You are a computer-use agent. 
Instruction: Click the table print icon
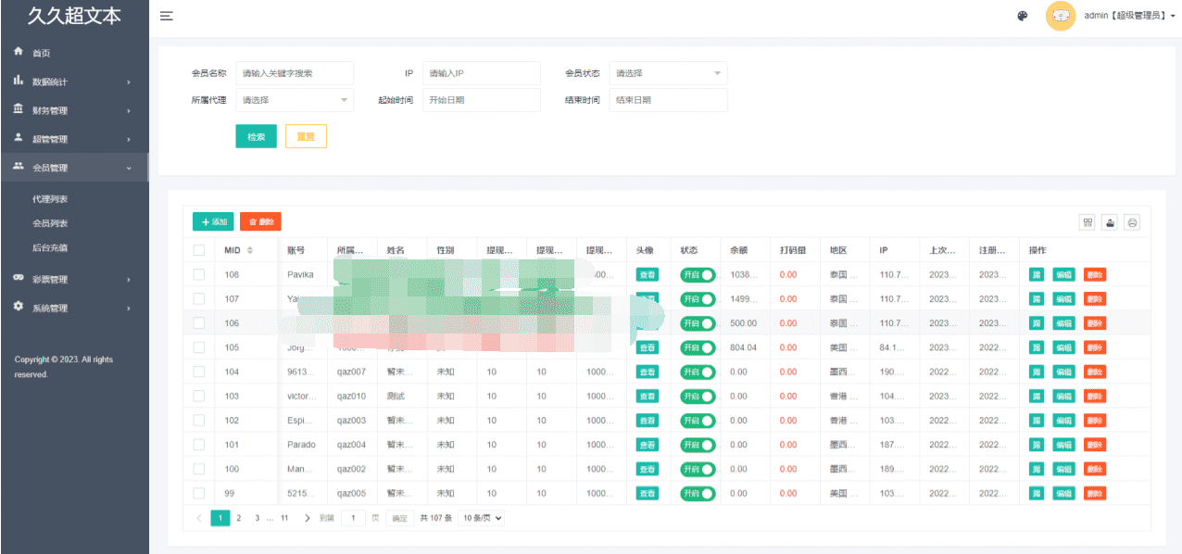(1132, 222)
